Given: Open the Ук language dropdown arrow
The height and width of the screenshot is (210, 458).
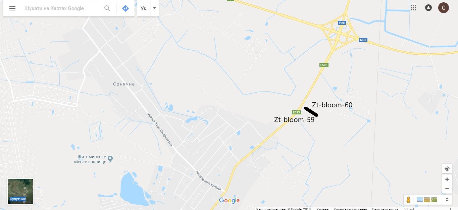Looking at the screenshot, I should 154,8.
